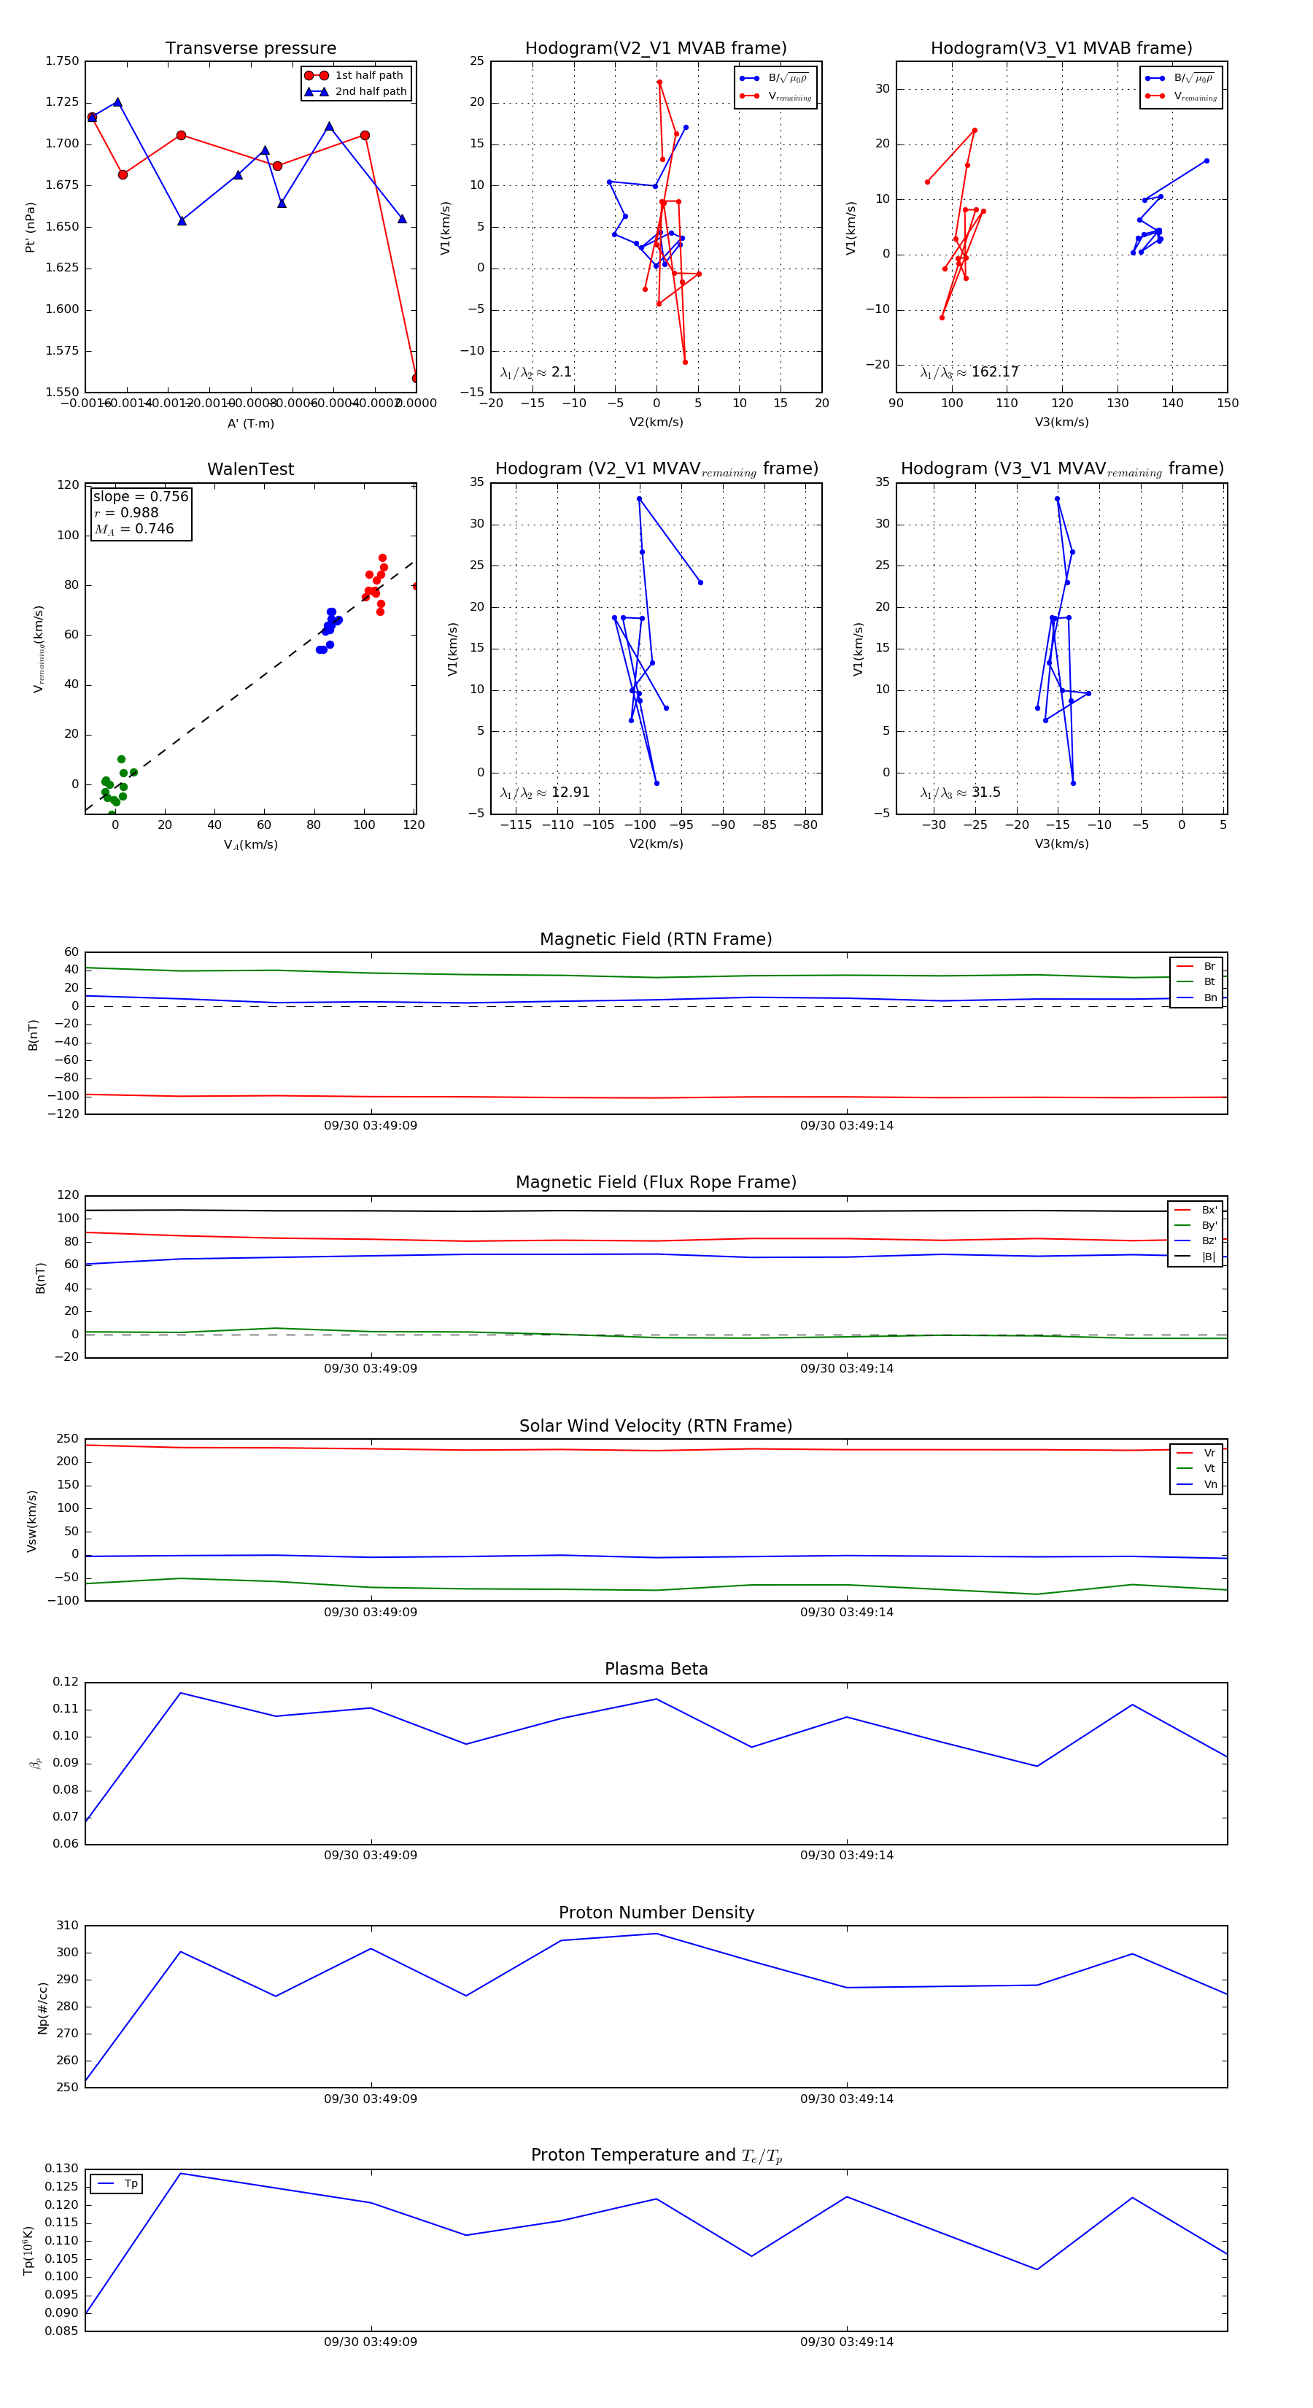Click the "Solar Wind Velocity (RTN Frame)" title
This screenshot has height=2408, width=1313.
pos(656,1426)
